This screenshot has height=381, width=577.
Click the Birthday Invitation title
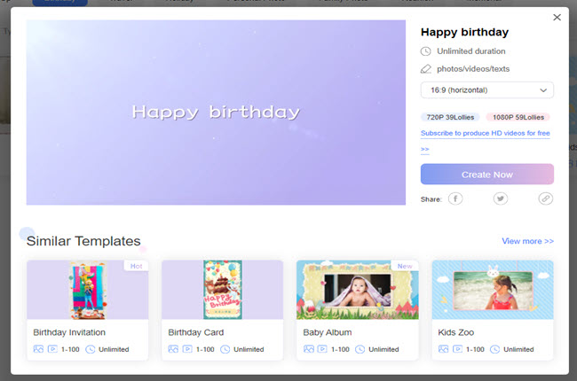coord(69,332)
